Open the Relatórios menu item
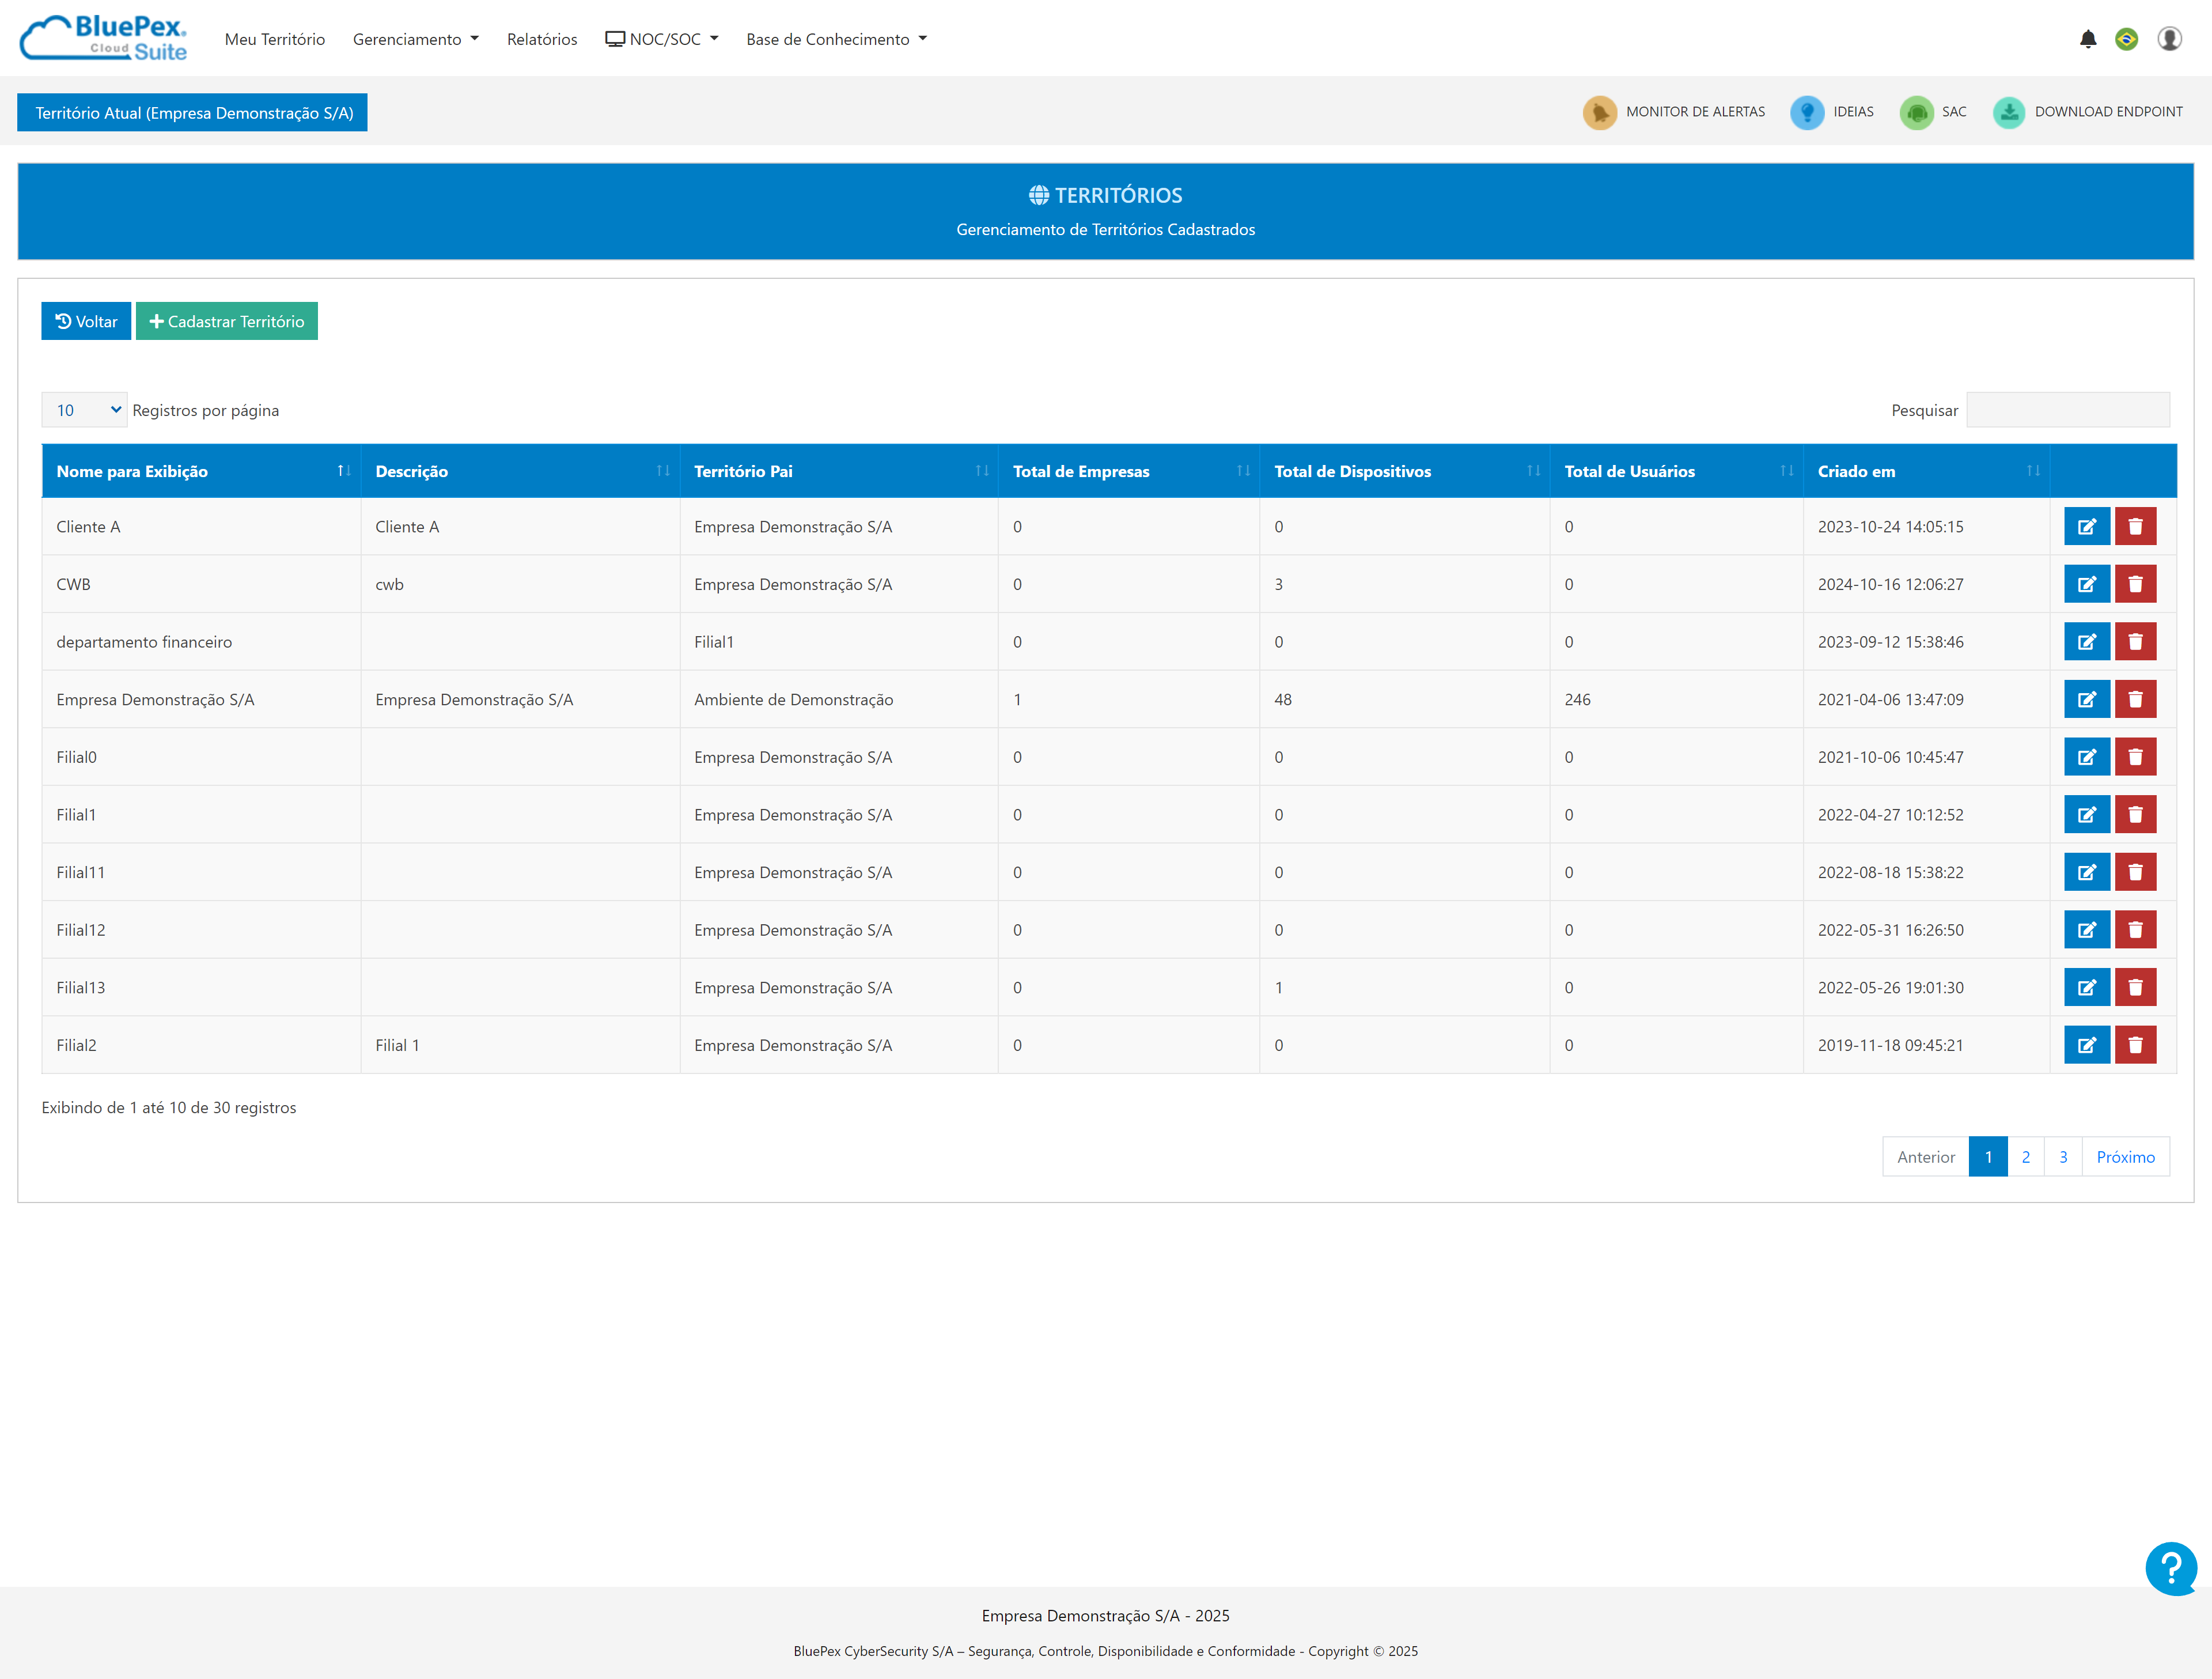2212x1679 pixels. click(x=542, y=39)
